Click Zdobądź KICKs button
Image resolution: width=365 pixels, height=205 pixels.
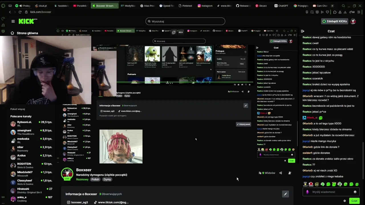(335, 21)
